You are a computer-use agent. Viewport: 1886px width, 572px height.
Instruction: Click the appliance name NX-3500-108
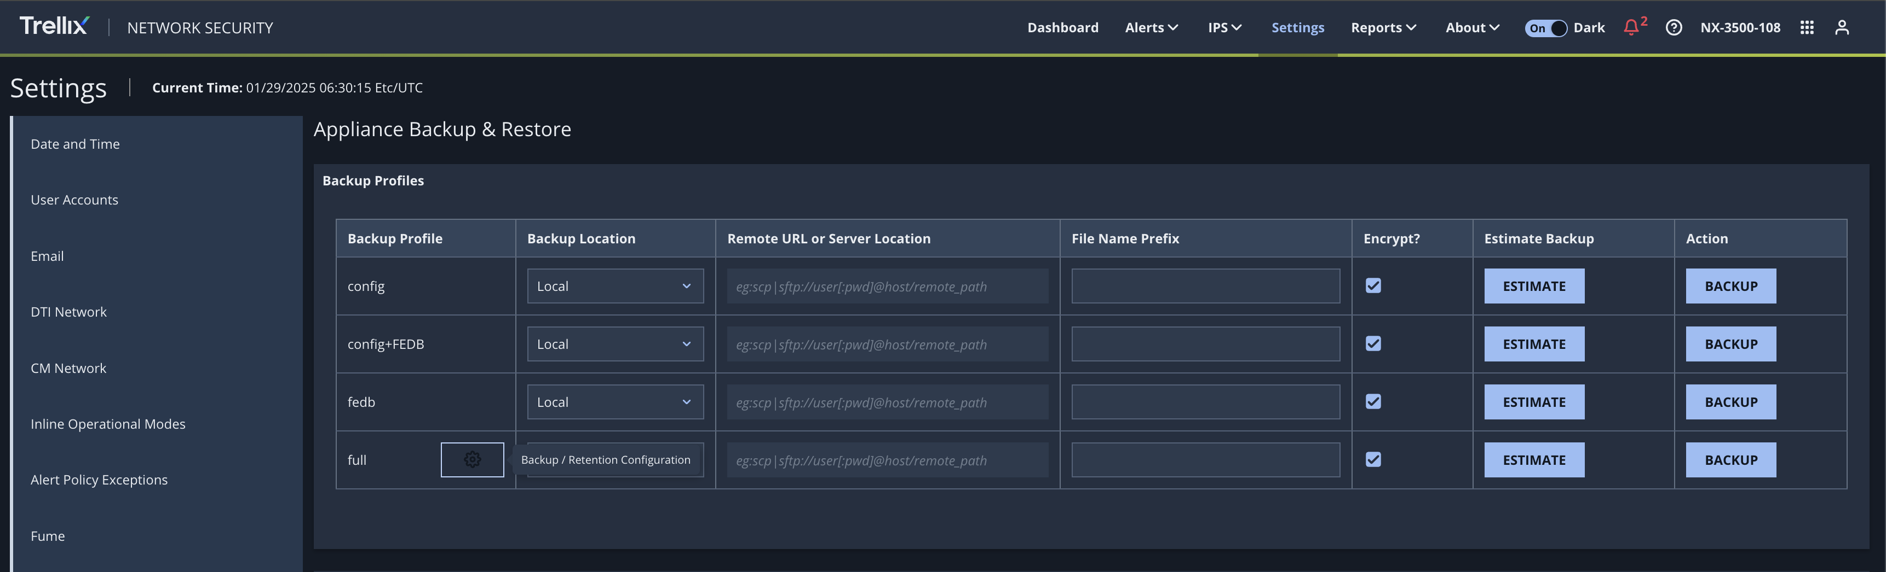click(1740, 28)
